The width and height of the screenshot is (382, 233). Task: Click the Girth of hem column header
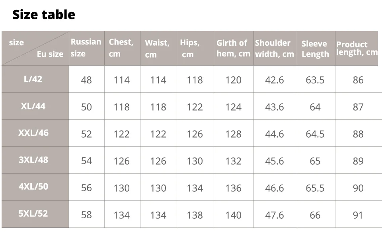click(233, 48)
